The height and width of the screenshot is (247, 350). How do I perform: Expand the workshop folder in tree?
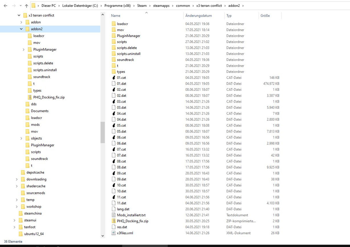(17, 207)
